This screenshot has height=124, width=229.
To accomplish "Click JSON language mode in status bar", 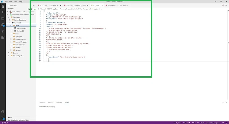I will coord(202,123).
